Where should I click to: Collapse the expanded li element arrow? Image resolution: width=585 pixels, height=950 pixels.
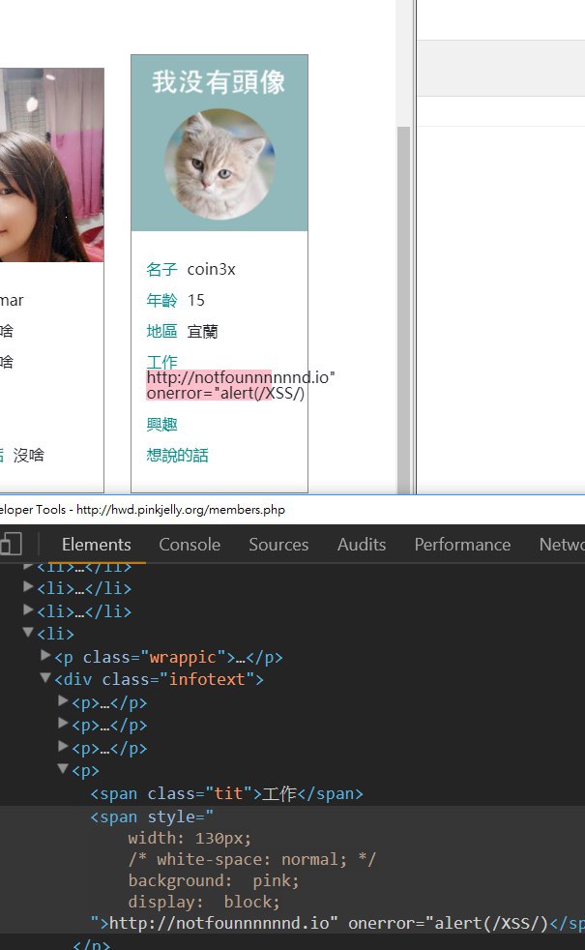pos(28,634)
